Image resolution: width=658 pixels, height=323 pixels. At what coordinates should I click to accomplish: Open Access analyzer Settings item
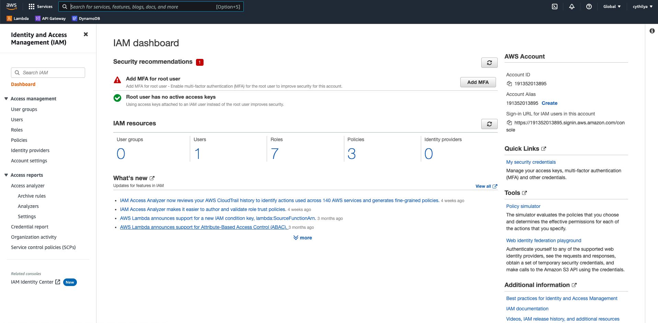[x=27, y=216]
